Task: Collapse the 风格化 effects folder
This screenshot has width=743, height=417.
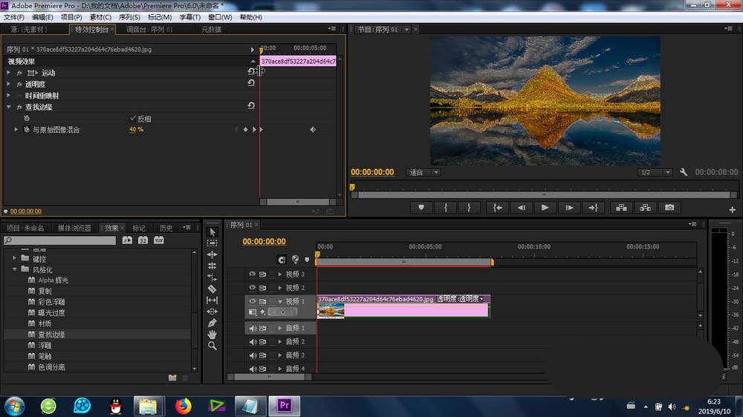Action: pos(15,269)
